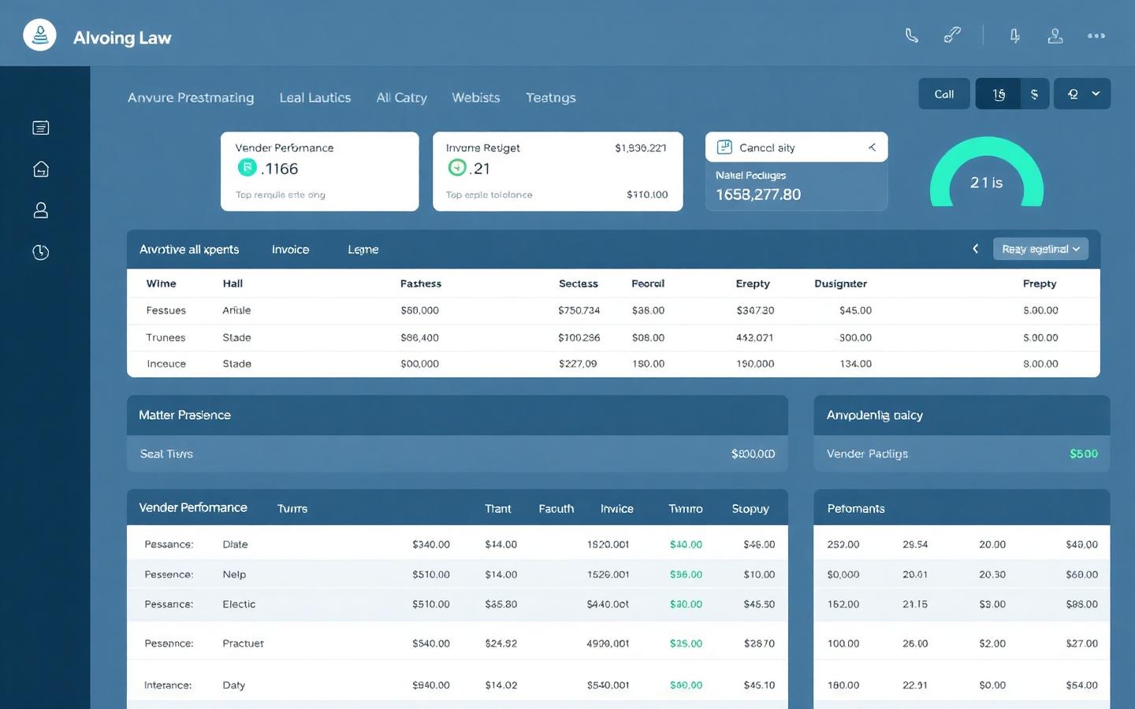Open the person sidebar icon
The width and height of the screenshot is (1135, 709).
point(41,210)
